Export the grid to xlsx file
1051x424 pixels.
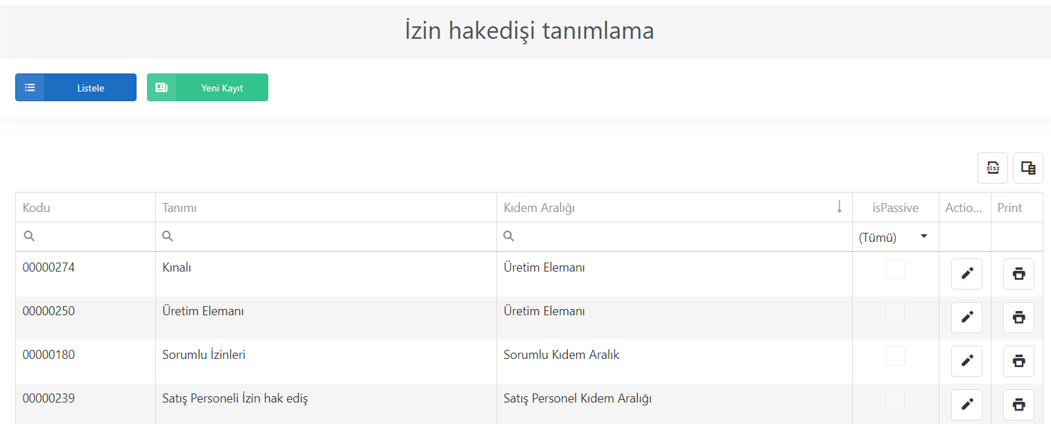993,168
